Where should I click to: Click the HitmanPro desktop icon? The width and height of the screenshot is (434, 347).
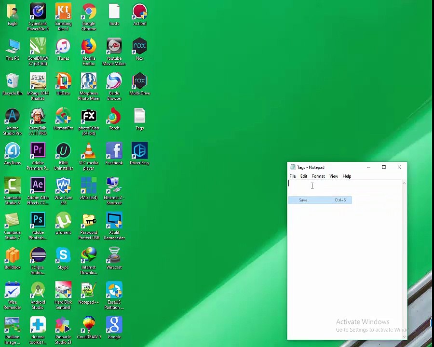click(63, 116)
